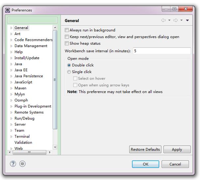
Task: Expand the Maven tree node
Action: [11, 88]
